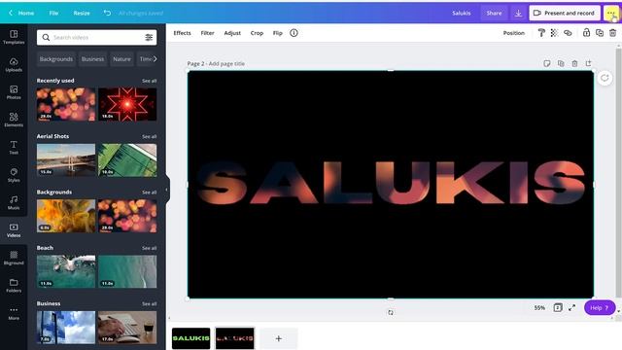The width and height of the screenshot is (622, 350).
Task: Click the rotate handle below canvas
Action: [391, 313]
